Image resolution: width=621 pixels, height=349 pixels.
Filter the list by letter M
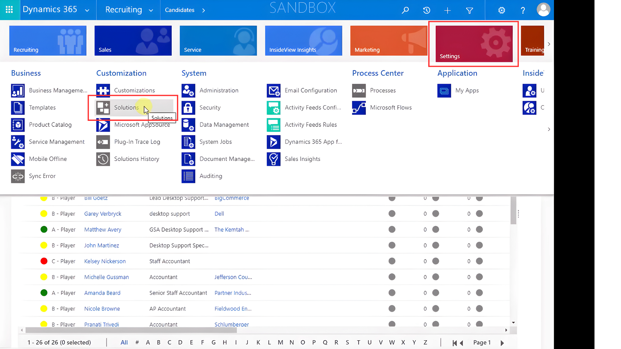point(280,343)
